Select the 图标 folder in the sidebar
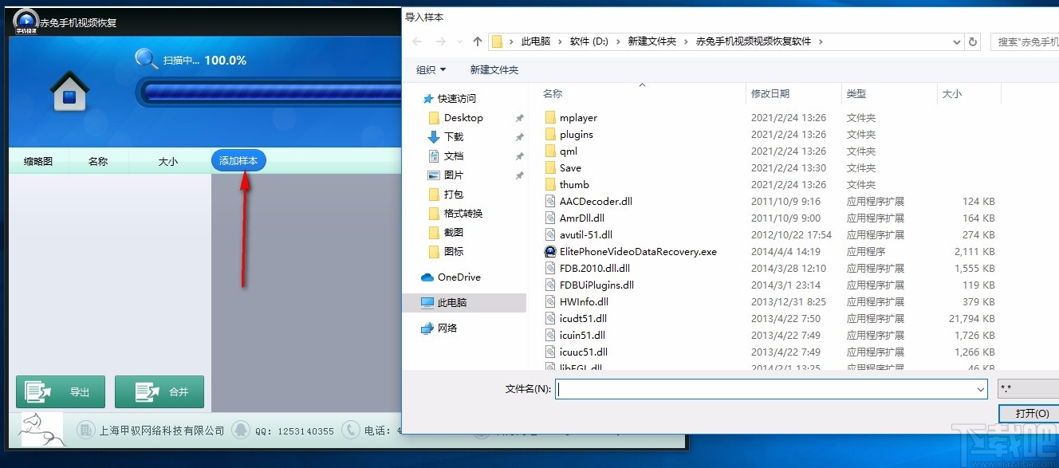Image resolution: width=1059 pixels, height=468 pixels. [x=454, y=251]
